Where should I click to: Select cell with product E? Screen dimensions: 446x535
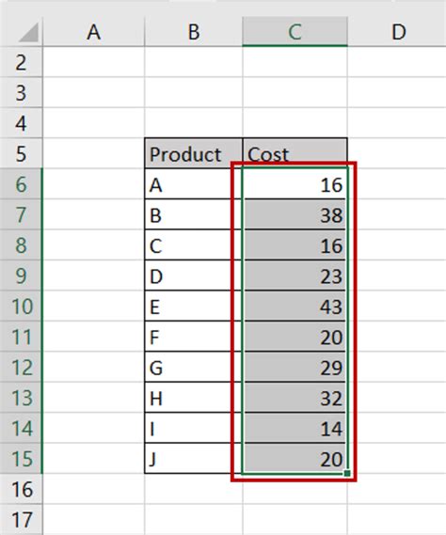click(x=194, y=306)
